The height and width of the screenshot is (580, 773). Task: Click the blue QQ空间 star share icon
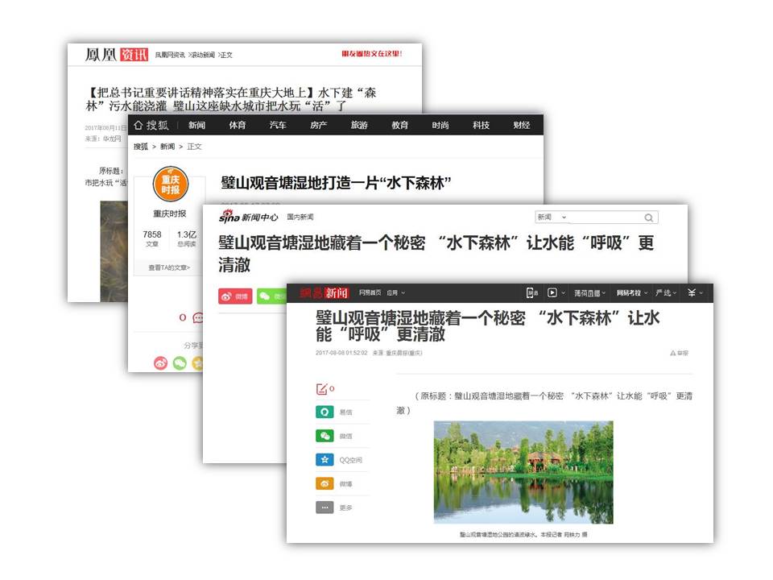(325, 460)
